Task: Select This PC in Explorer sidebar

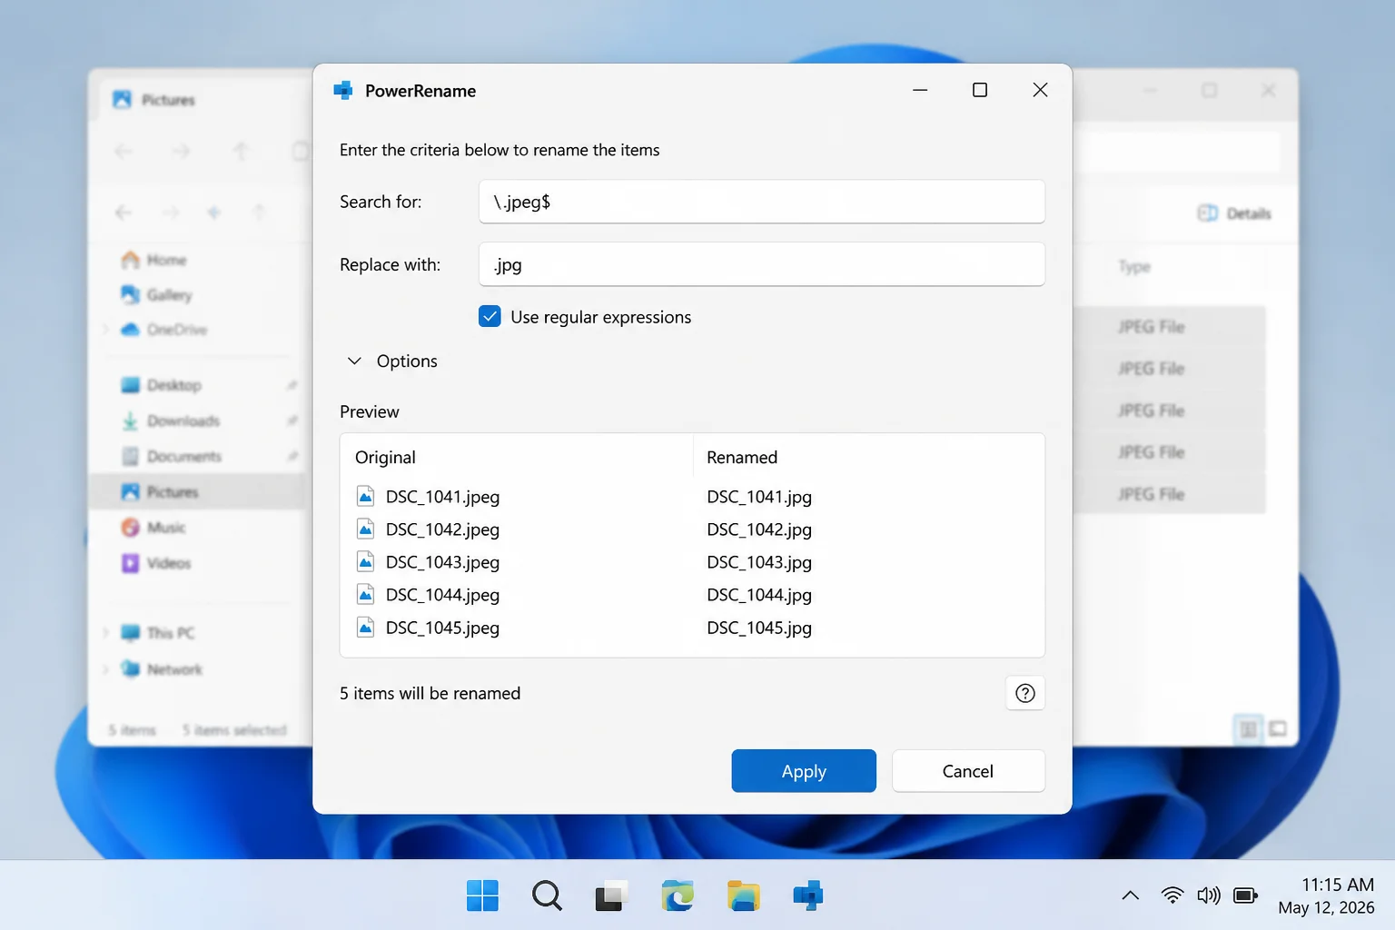Action: tap(158, 633)
